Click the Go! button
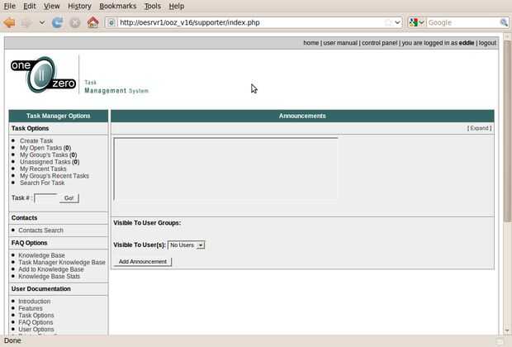The height and width of the screenshot is (347, 512). coord(69,198)
